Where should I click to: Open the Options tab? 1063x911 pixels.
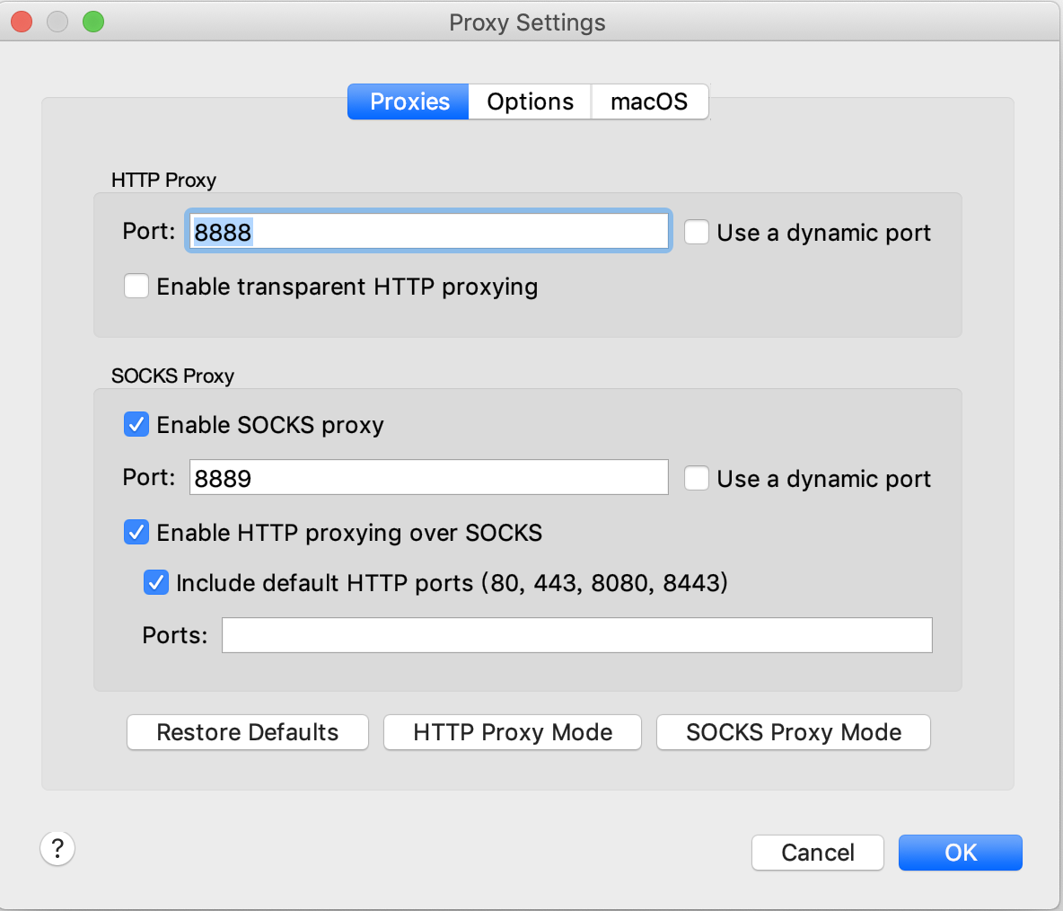point(530,102)
